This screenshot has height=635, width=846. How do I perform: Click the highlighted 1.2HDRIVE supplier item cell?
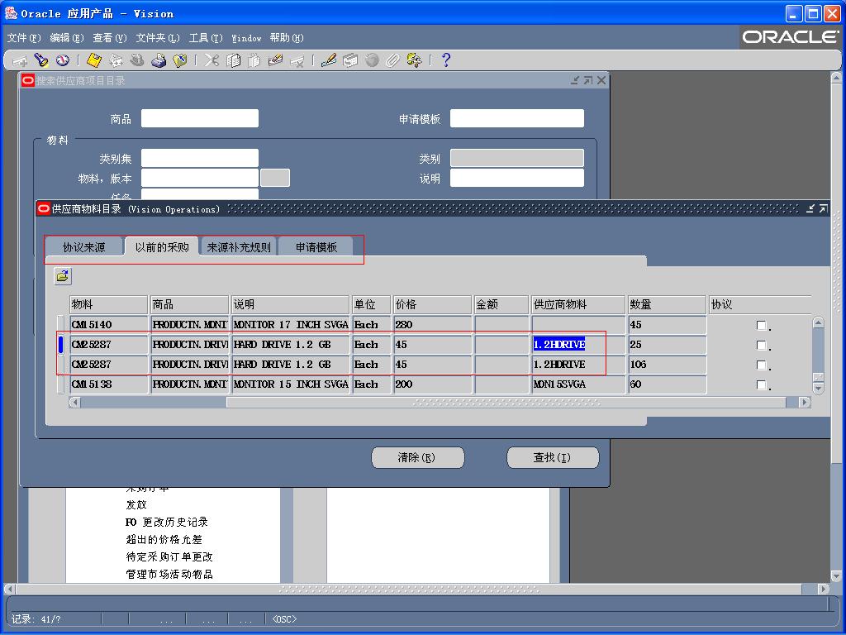point(578,345)
